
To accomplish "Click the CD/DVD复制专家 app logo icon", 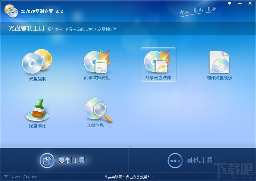I will (11, 11).
